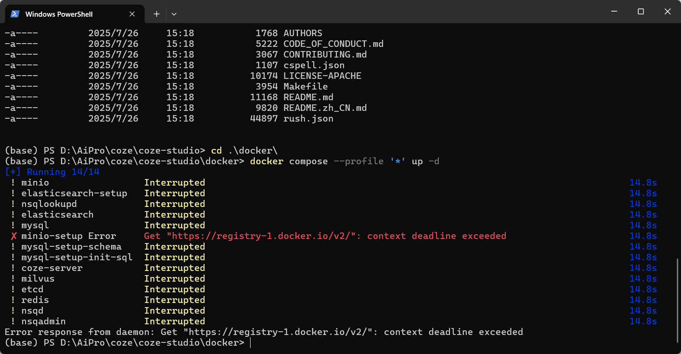Click the README.zh_CN.md file name

[325, 108]
